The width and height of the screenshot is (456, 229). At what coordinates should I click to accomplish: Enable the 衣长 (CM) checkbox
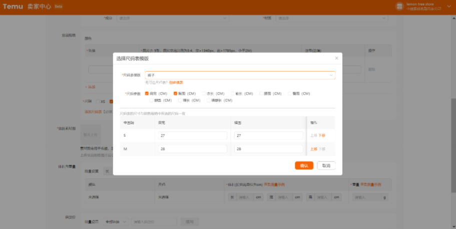click(x=204, y=93)
